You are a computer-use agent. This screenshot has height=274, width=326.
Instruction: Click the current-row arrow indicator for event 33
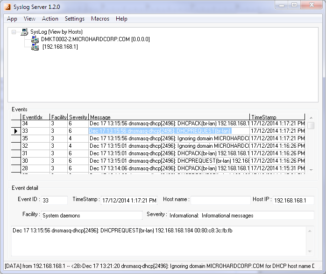[x=16, y=131]
